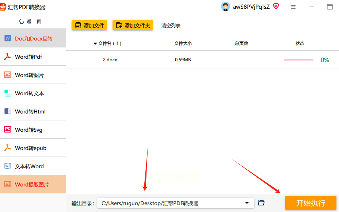Click the app logo icon in title bar
339x212 pixels.
(x=3, y=7)
